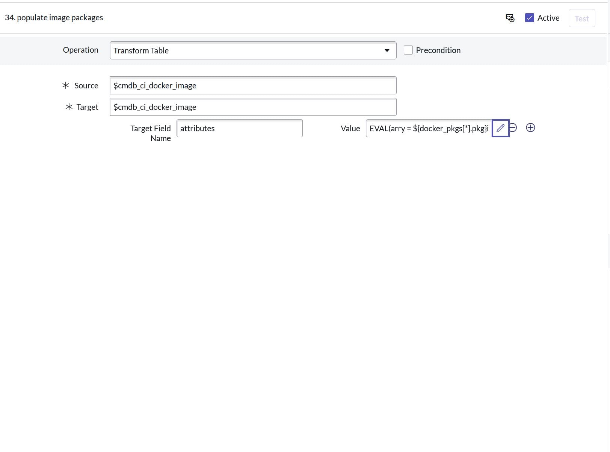Screen dimensions: 610x452
Task: Select the highlighted pencil script editor button
Action: tap(500, 128)
